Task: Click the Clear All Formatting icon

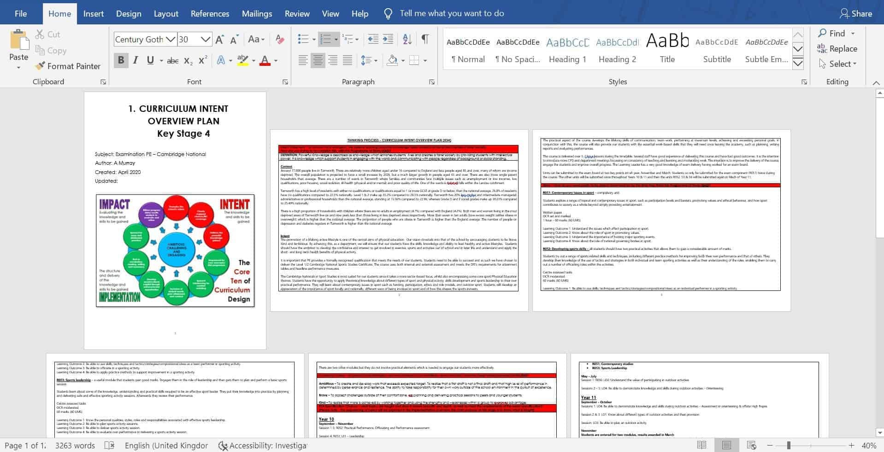Action: coord(279,39)
